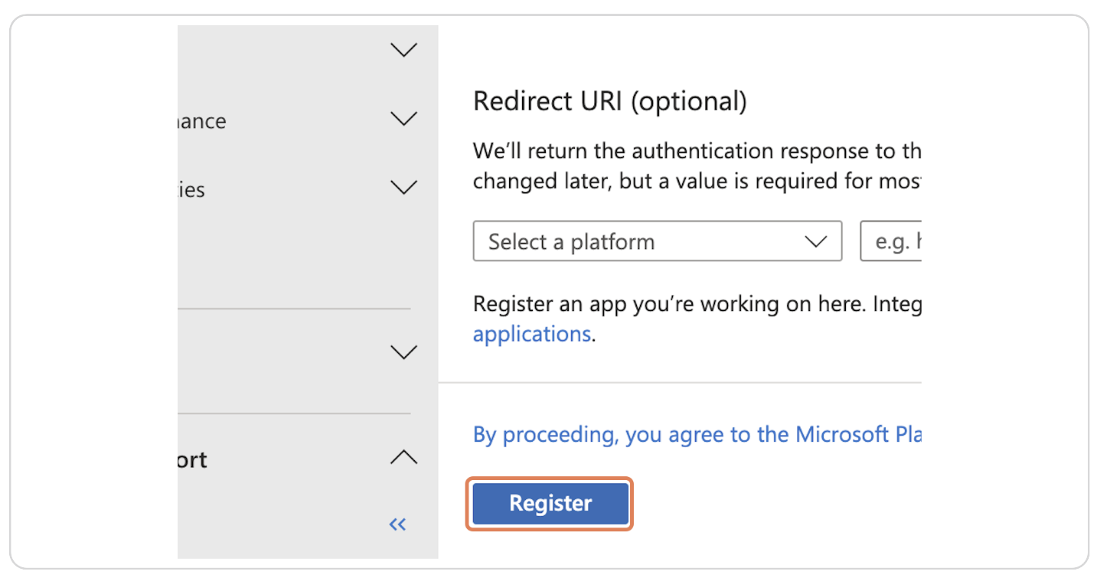
Task: Collapse the navigation pane with the double-chevron icon
Action: click(x=397, y=524)
